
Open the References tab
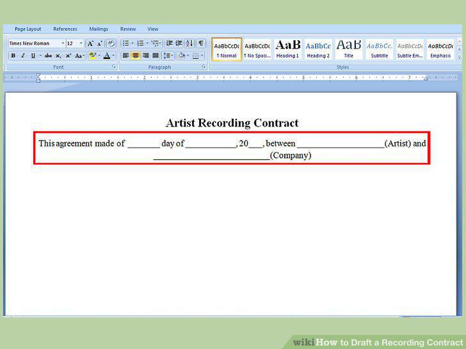[x=65, y=29]
